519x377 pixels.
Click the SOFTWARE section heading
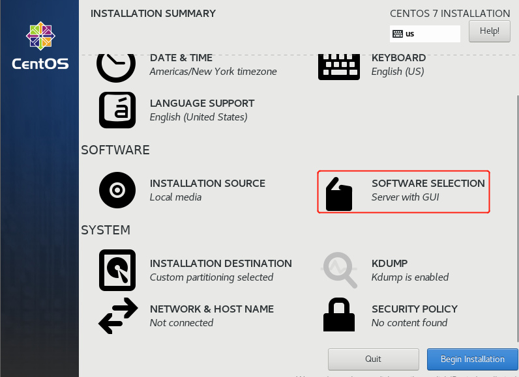coord(115,150)
